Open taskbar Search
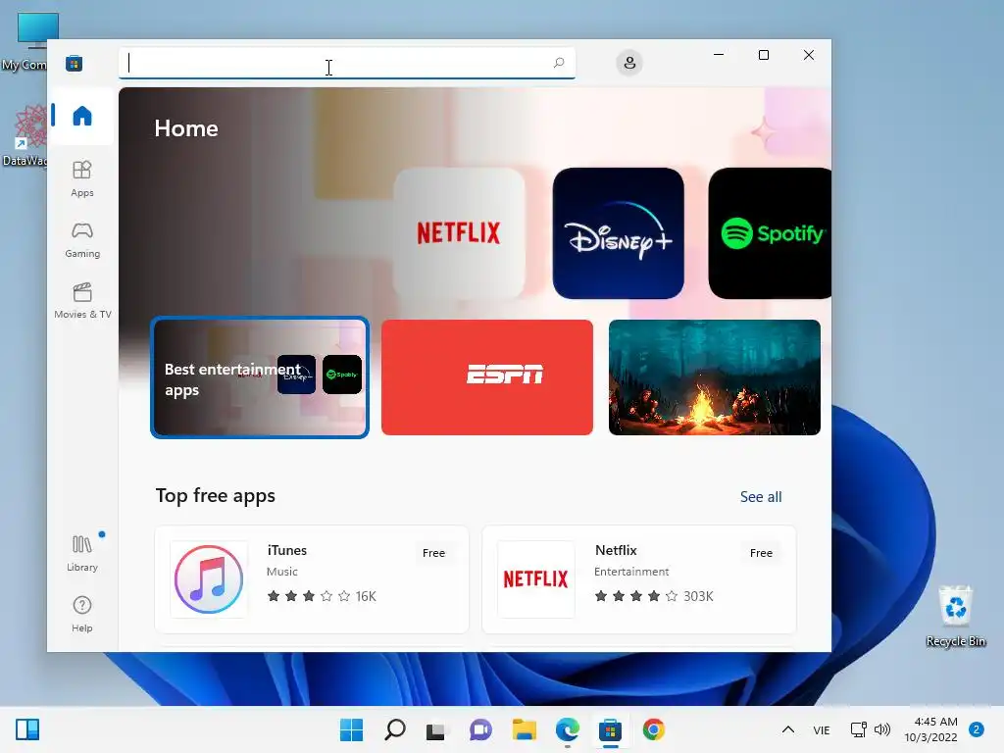 click(x=394, y=729)
